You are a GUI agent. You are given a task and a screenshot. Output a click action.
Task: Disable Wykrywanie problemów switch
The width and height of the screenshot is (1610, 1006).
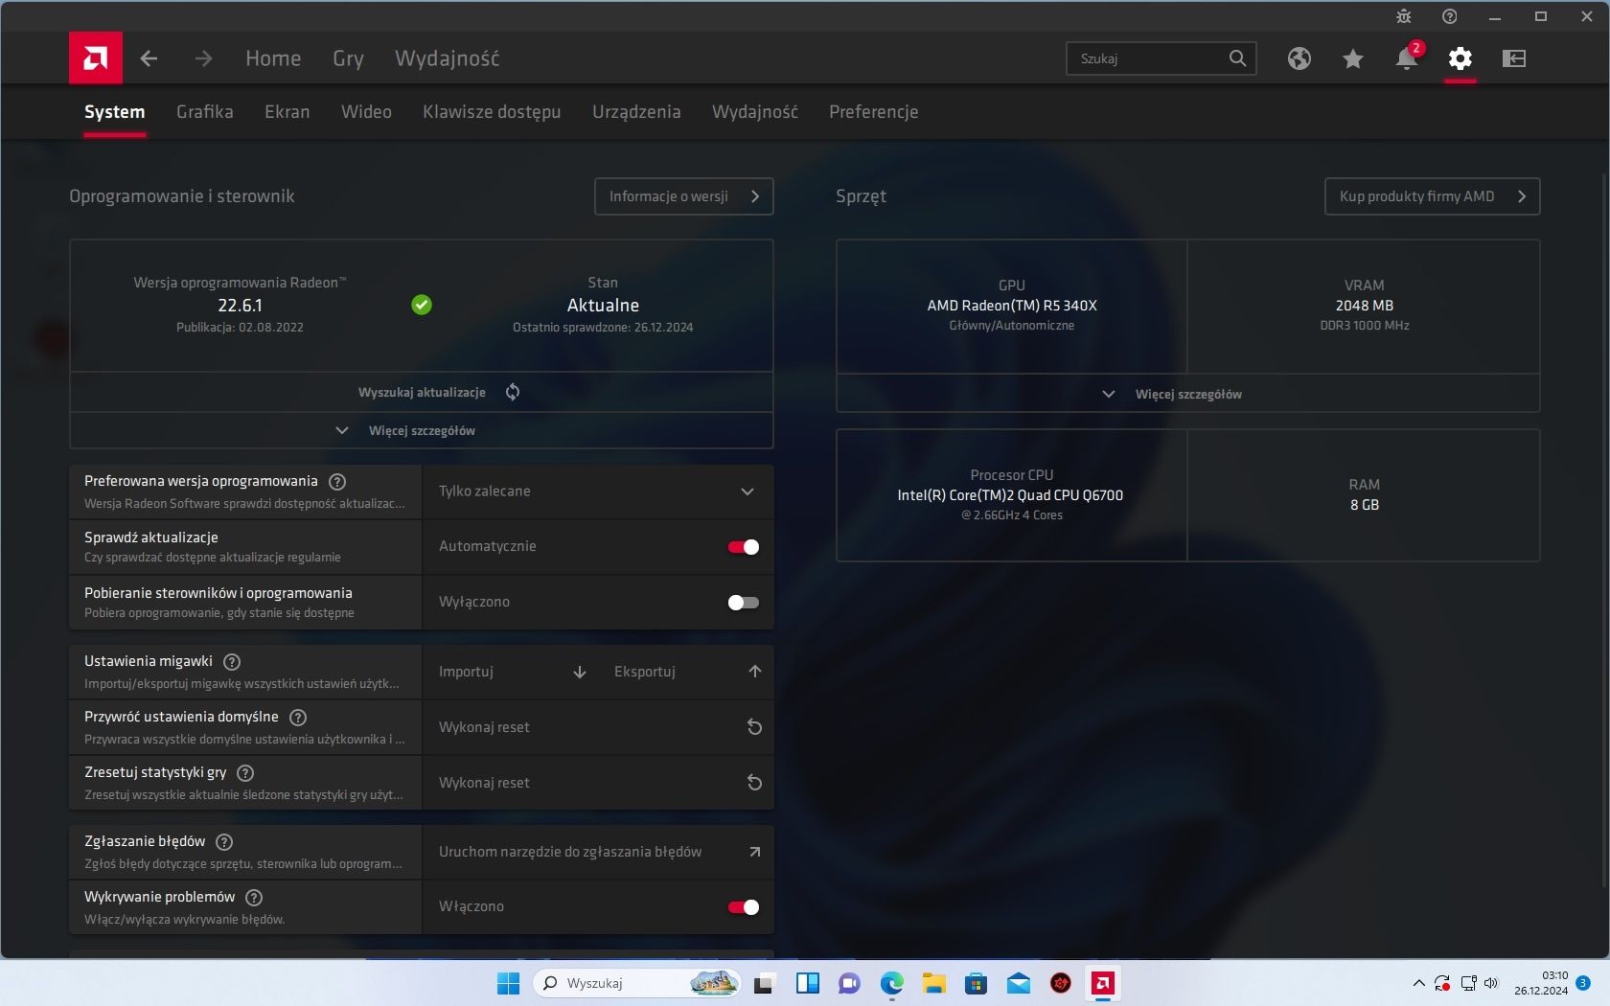(743, 907)
